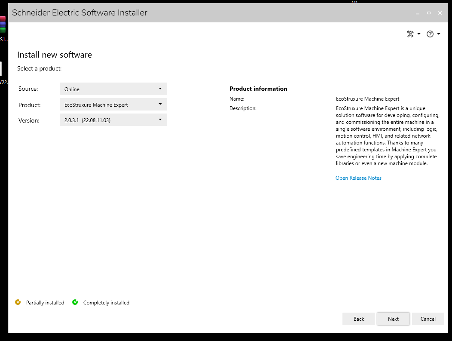
Task: Click the Product: label
Action: (x=29, y=105)
